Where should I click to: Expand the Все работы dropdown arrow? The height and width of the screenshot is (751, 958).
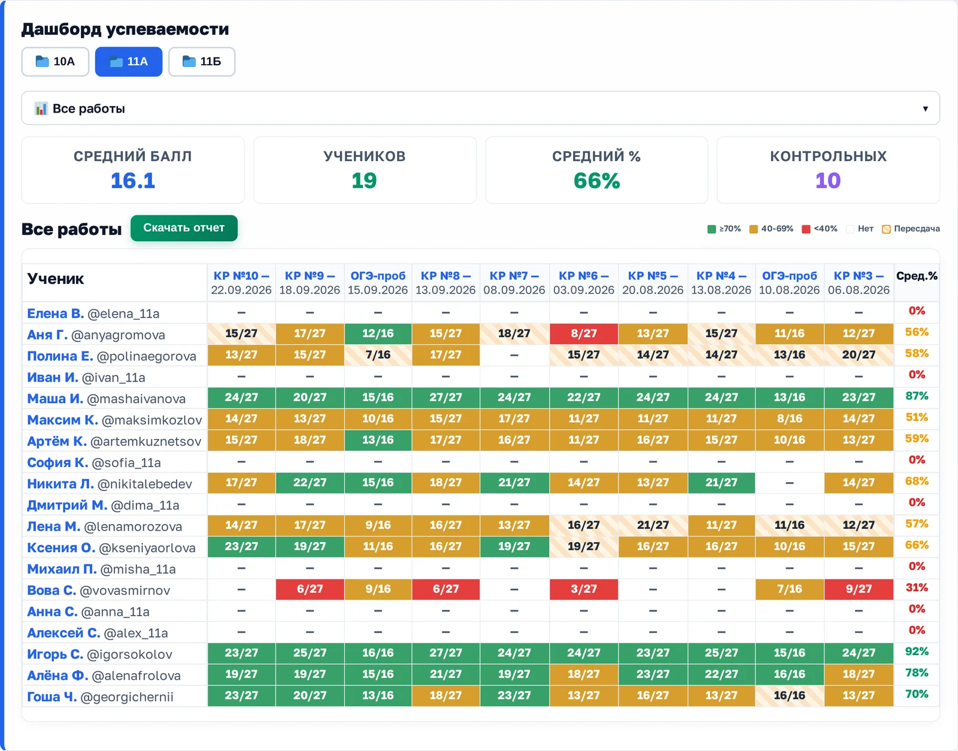point(925,108)
